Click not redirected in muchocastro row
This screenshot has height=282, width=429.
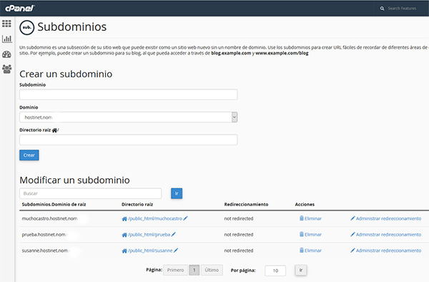click(x=239, y=218)
